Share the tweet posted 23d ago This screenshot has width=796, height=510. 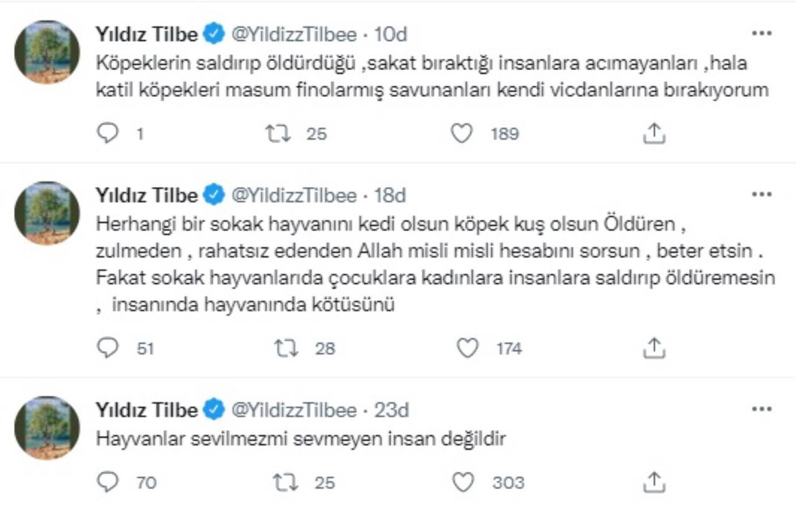(654, 481)
